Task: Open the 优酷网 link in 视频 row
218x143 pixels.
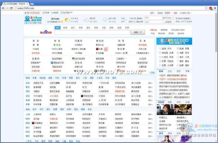Action: tap(36, 91)
